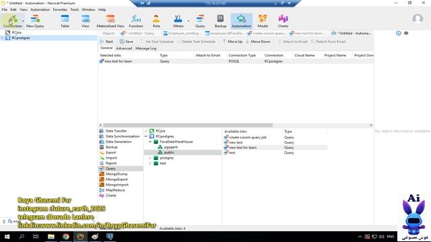Click the Selected Jobs column header

pyautogui.click(x=110, y=55)
